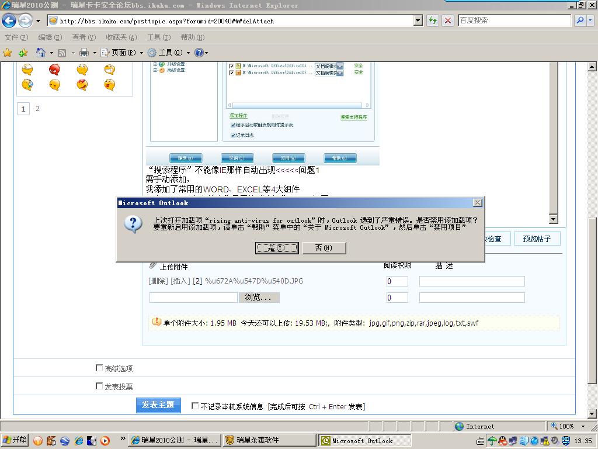Screen dimensions: 598x449
Task: Click the page scrollbar up arrow
Action: pos(592,67)
